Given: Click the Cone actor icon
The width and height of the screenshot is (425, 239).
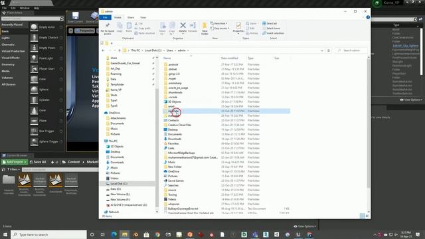Looking at the screenshot, I should click(34, 110).
